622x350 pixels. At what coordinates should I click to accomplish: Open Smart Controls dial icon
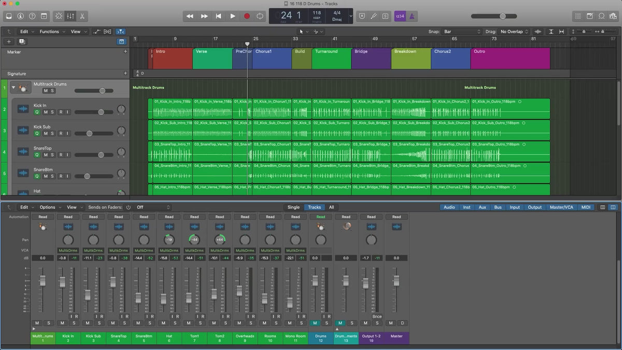58,16
